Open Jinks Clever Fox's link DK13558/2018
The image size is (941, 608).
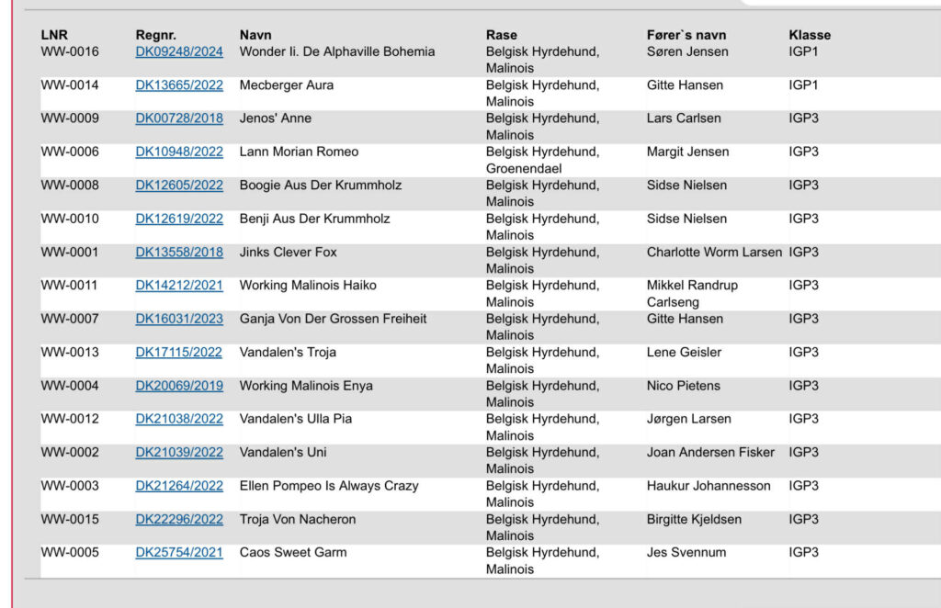[179, 252]
